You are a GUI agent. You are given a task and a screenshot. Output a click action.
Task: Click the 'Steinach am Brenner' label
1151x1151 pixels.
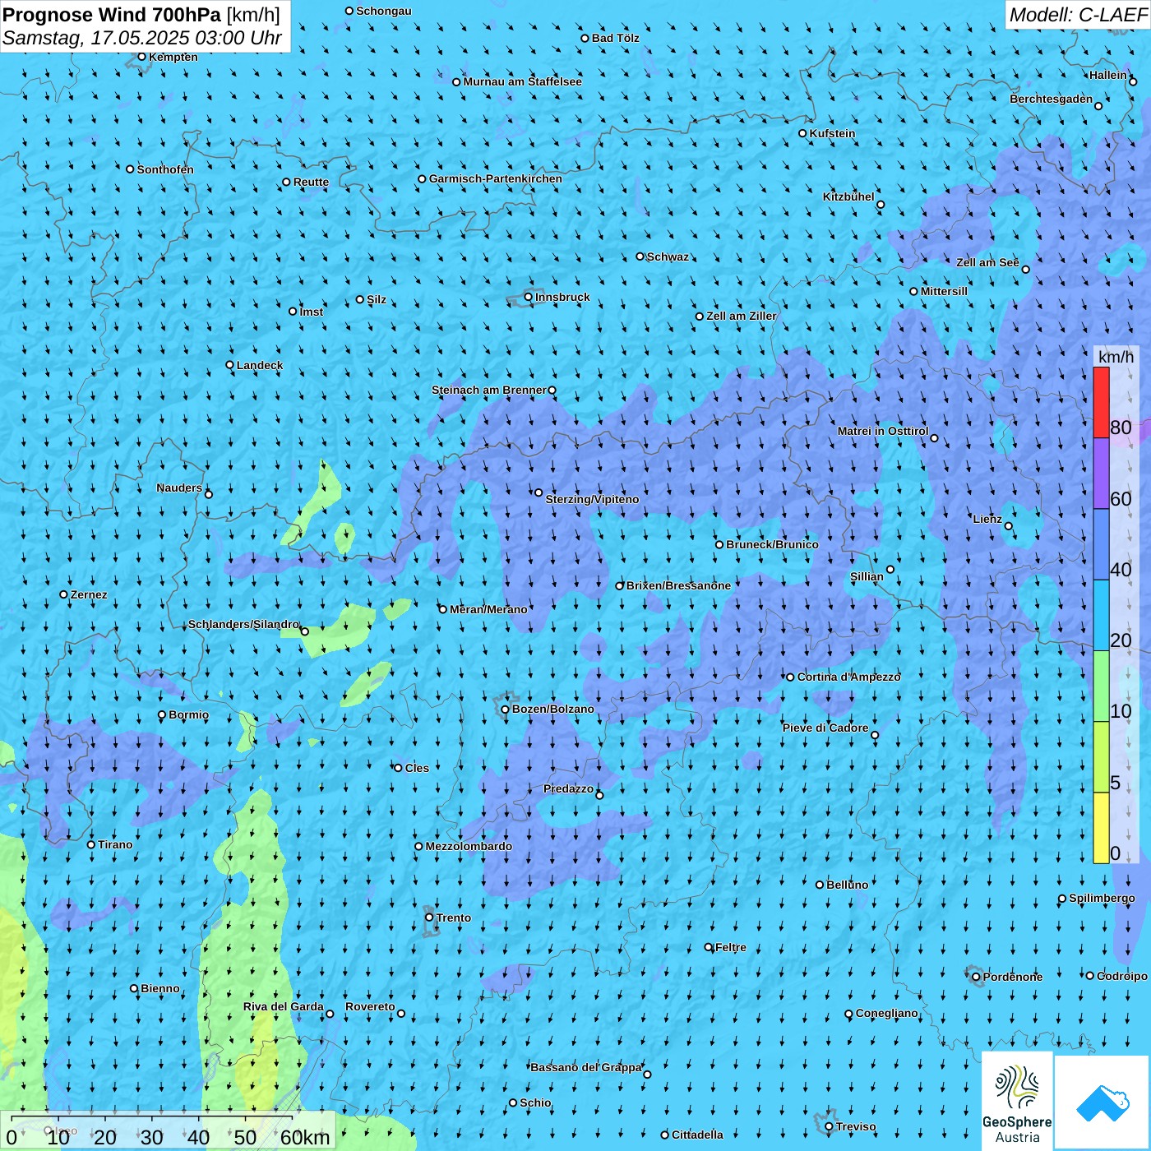pos(489,390)
